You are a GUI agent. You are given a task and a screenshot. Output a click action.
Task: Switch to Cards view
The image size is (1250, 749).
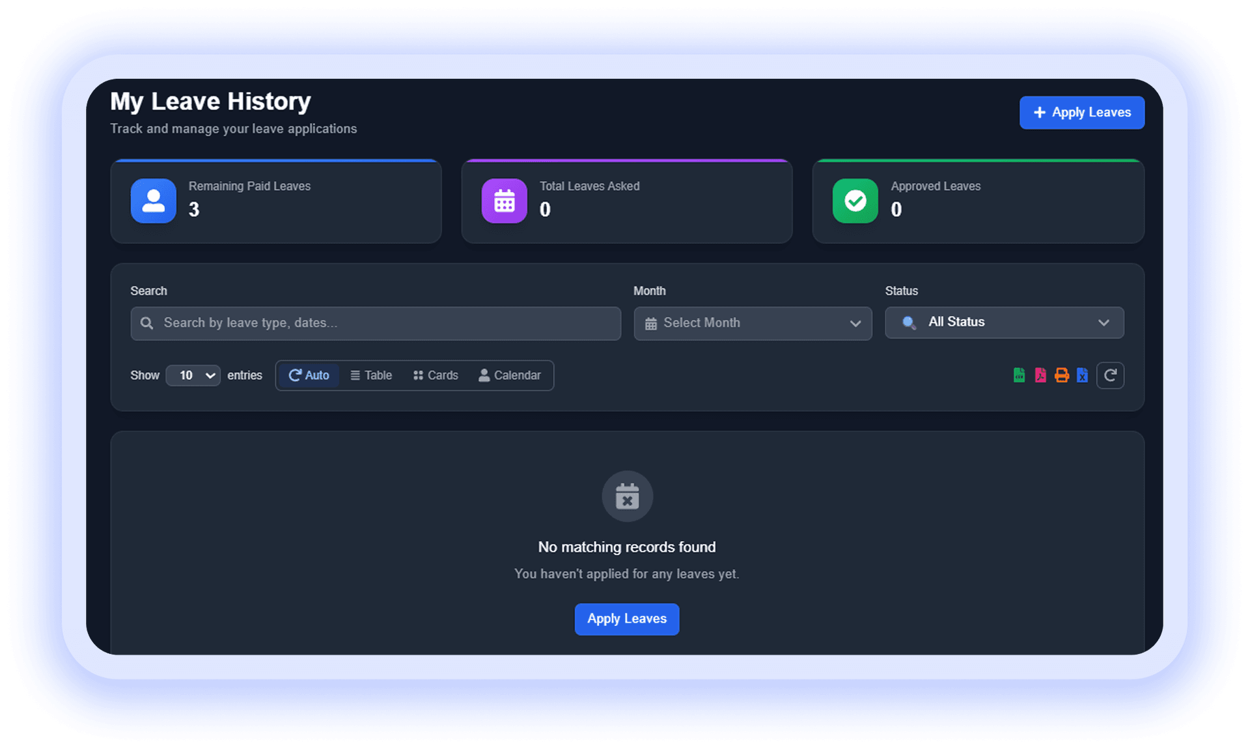coord(435,375)
